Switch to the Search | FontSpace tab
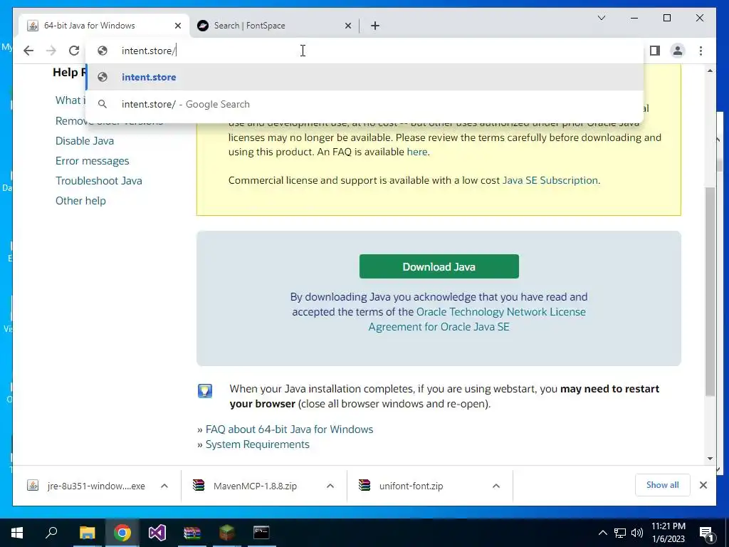 [274, 26]
